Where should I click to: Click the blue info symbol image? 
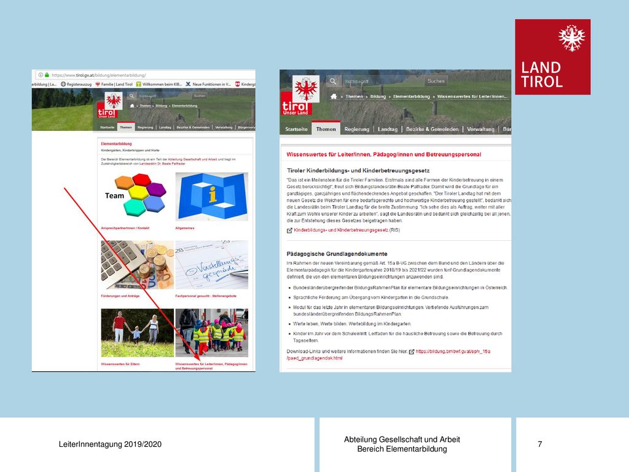click(212, 197)
